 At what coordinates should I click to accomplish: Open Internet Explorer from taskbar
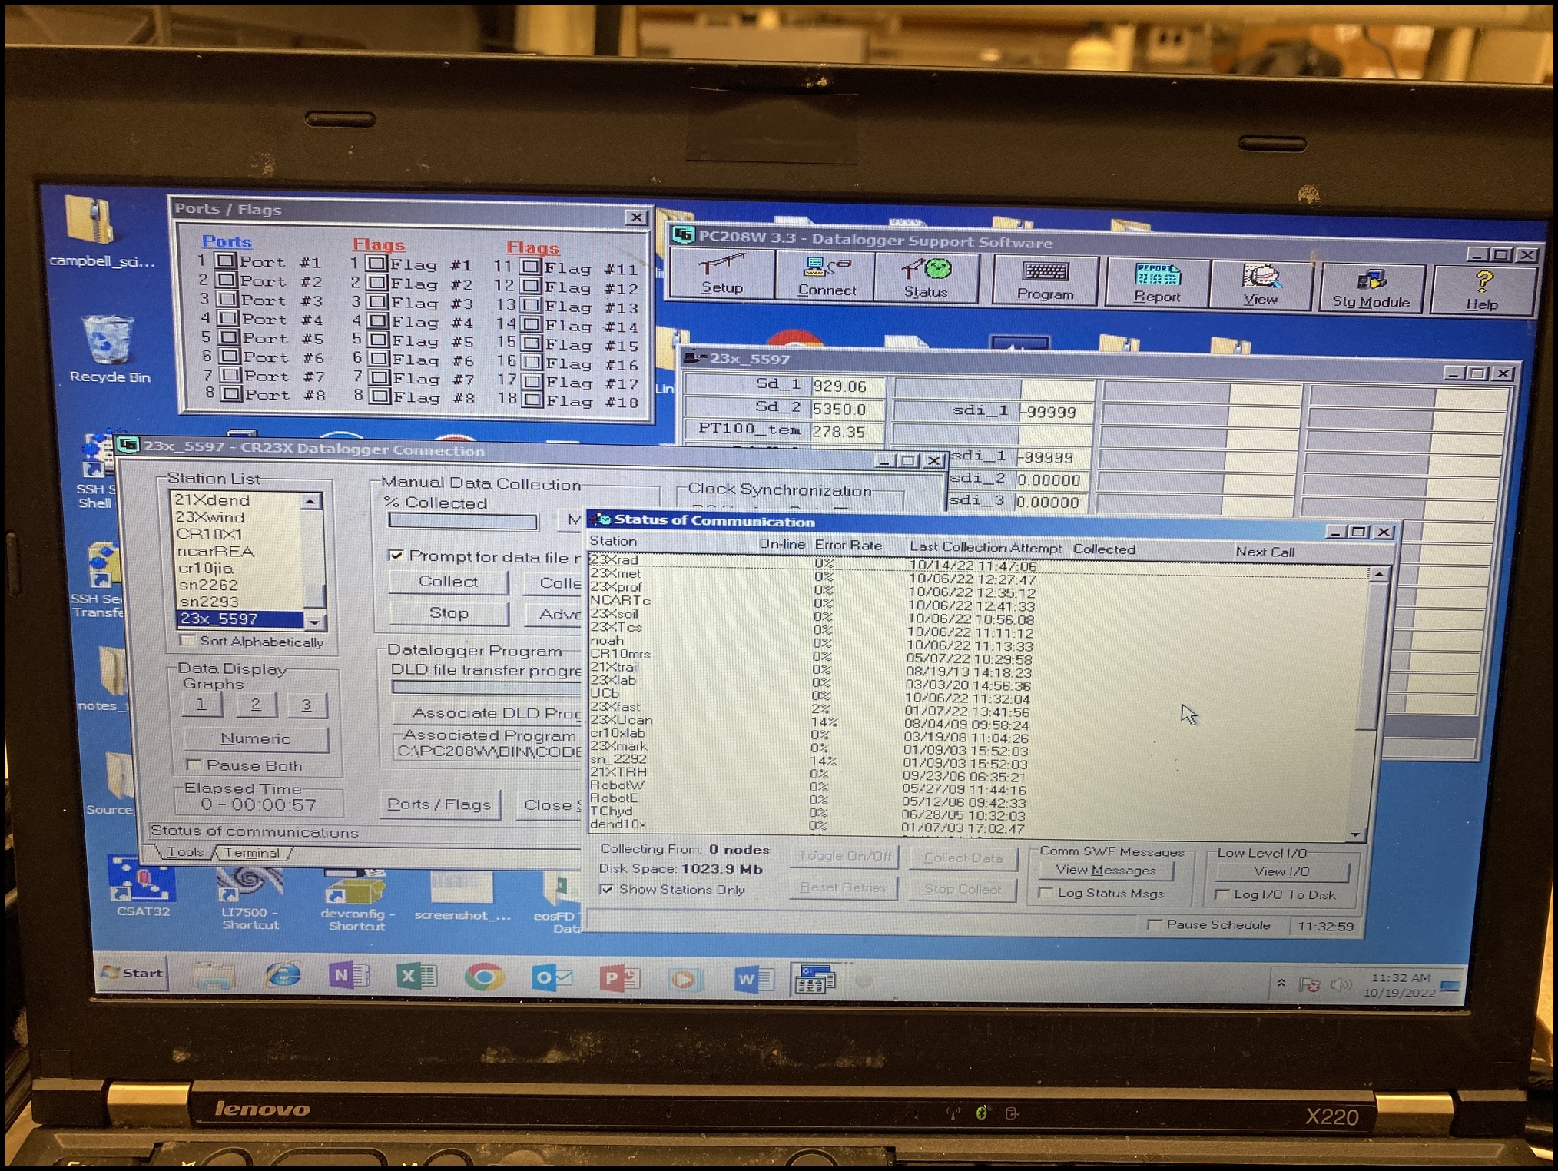(283, 975)
